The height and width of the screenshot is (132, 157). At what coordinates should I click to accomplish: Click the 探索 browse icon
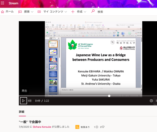tap(20, 12)
